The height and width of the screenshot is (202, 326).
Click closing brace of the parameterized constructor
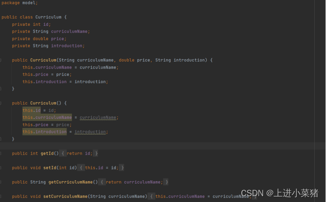(13, 89)
